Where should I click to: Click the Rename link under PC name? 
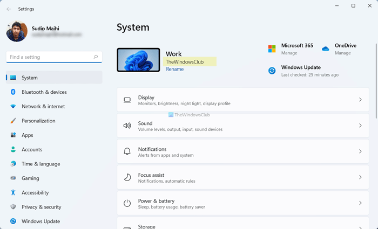click(174, 70)
